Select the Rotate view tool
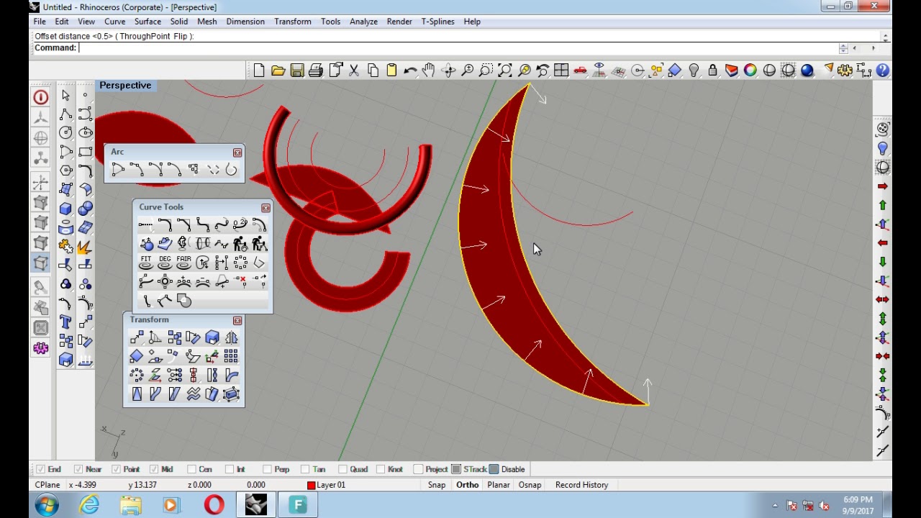 [448, 71]
